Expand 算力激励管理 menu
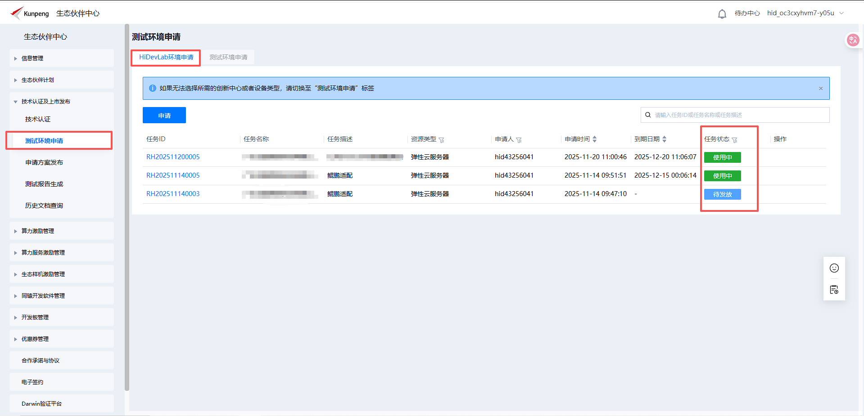The image size is (864, 416). click(x=61, y=231)
